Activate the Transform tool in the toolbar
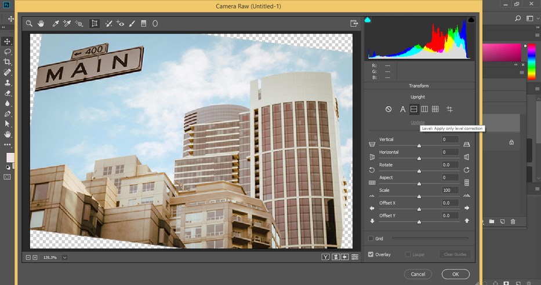The image size is (541, 285). [95, 24]
